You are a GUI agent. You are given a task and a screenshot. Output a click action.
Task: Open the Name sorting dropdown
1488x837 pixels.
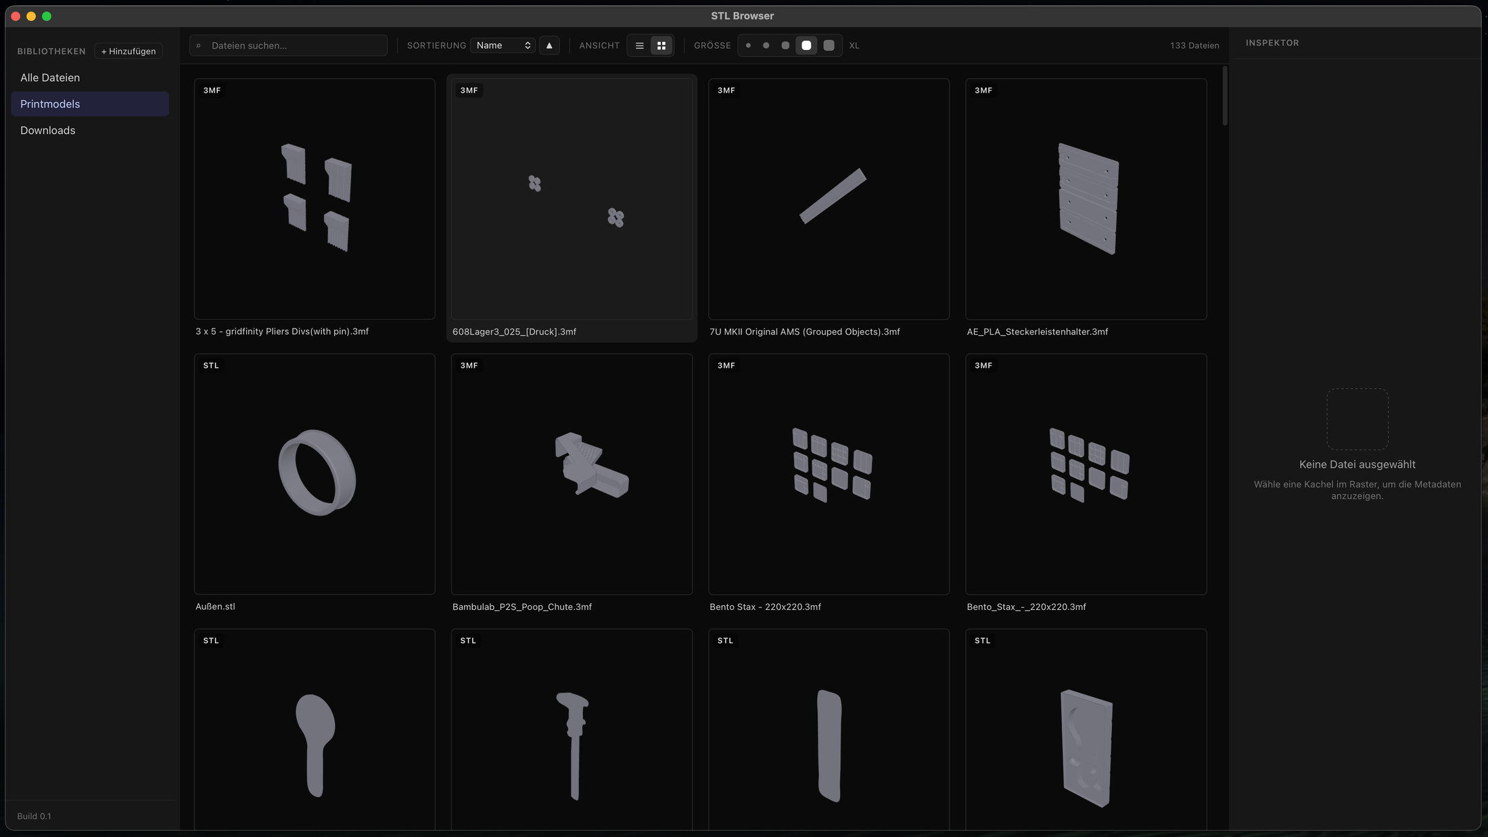503,46
